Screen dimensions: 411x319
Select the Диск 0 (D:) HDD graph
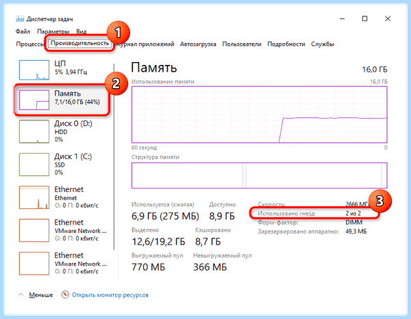click(x=34, y=132)
